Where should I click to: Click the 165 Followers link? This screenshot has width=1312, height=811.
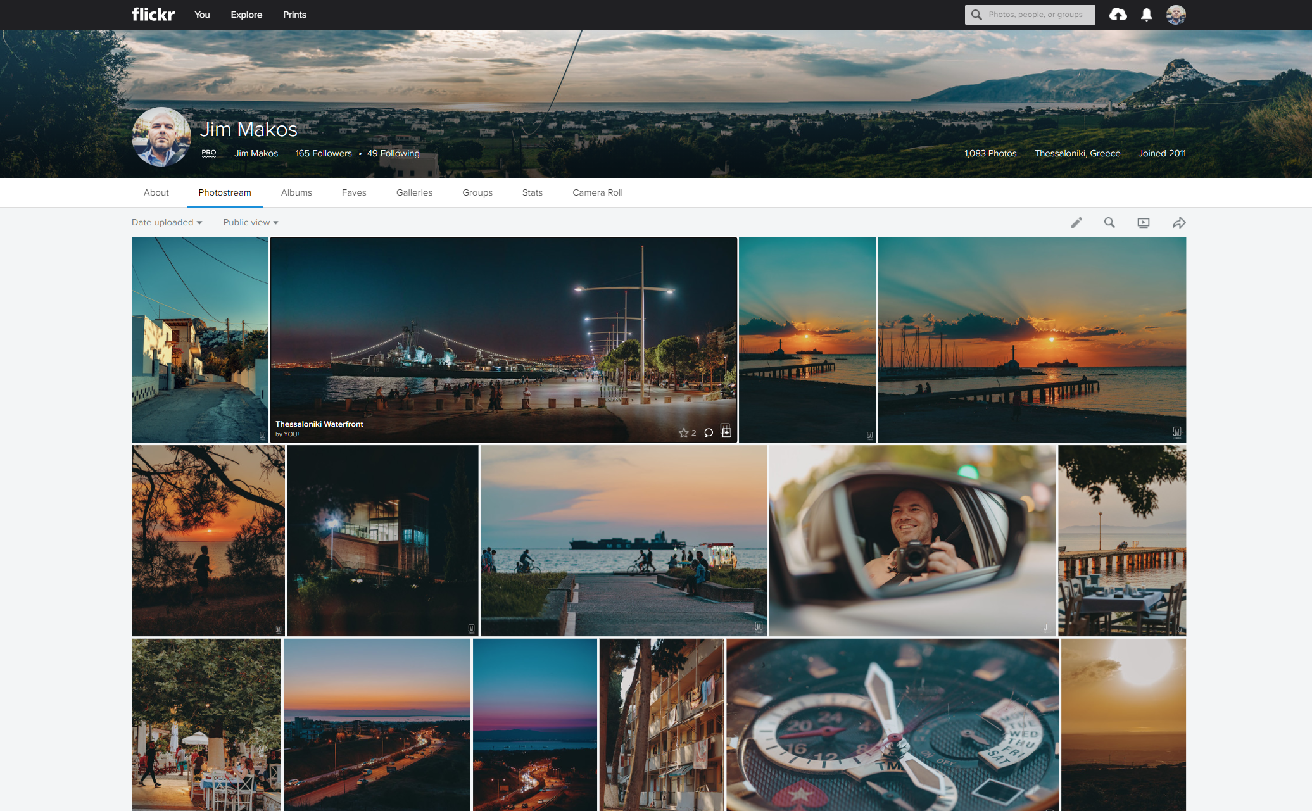[x=324, y=153]
